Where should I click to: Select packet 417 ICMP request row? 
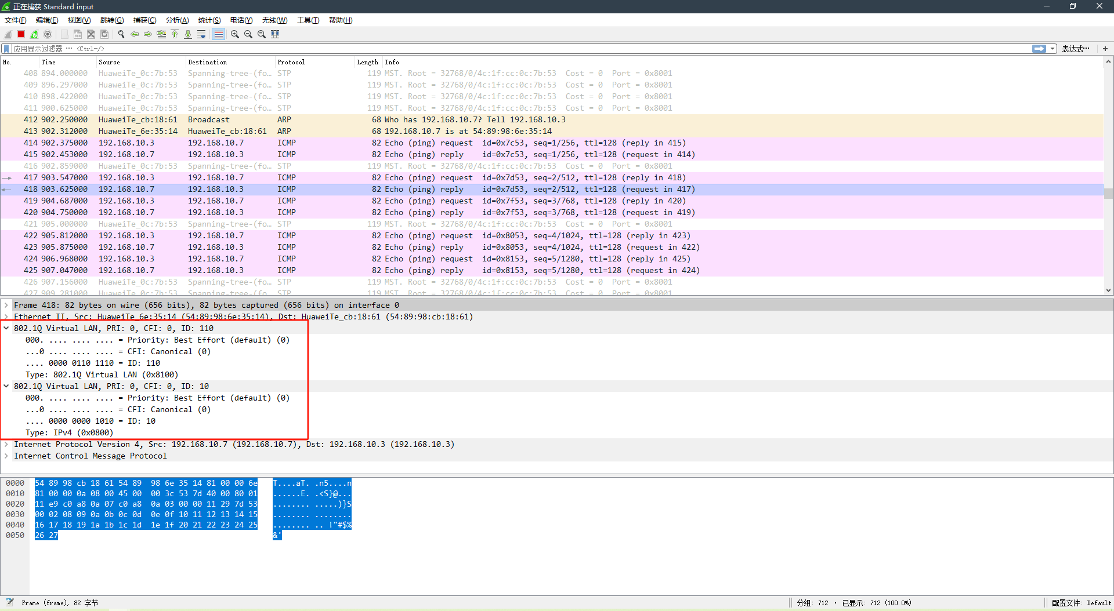(552, 177)
